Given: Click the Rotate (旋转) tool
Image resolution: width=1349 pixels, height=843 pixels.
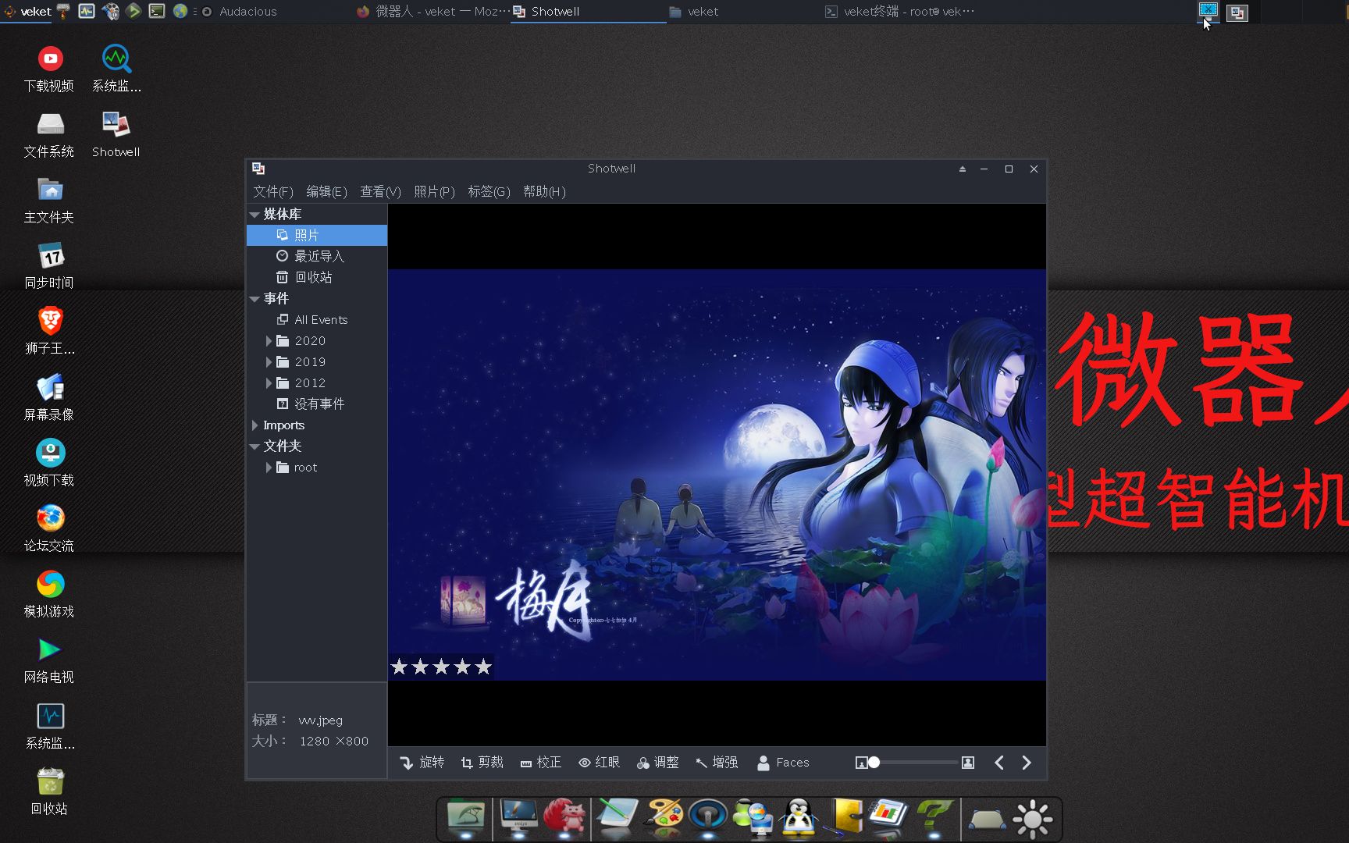Looking at the screenshot, I should point(422,763).
